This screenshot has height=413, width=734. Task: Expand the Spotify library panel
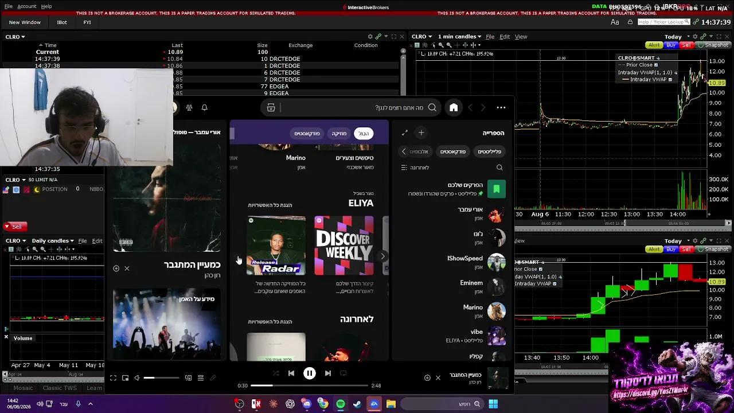pos(405,133)
